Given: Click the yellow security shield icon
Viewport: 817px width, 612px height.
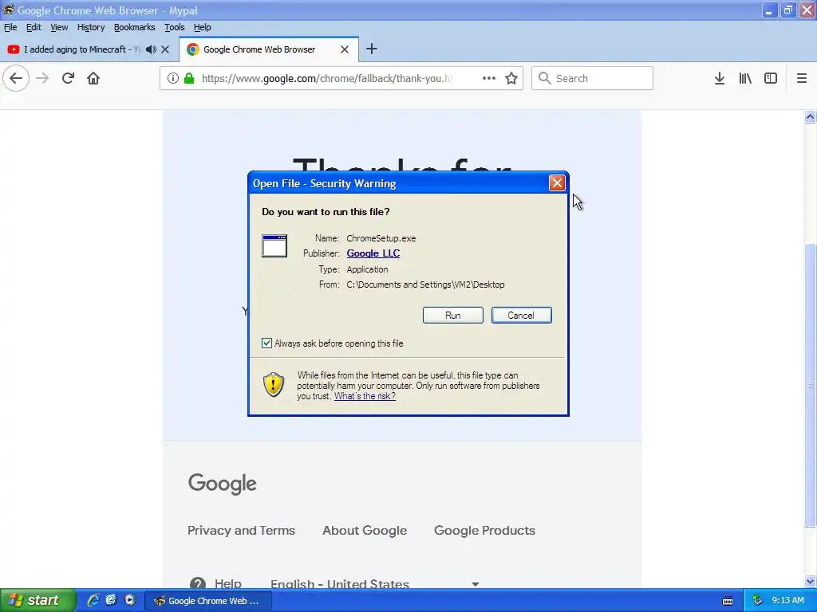Looking at the screenshot, I should [x=274, y=385].
